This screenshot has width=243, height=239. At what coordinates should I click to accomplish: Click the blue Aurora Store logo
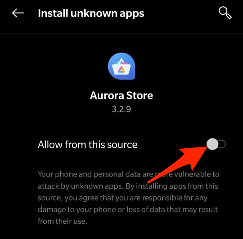[x=121, y=66]
